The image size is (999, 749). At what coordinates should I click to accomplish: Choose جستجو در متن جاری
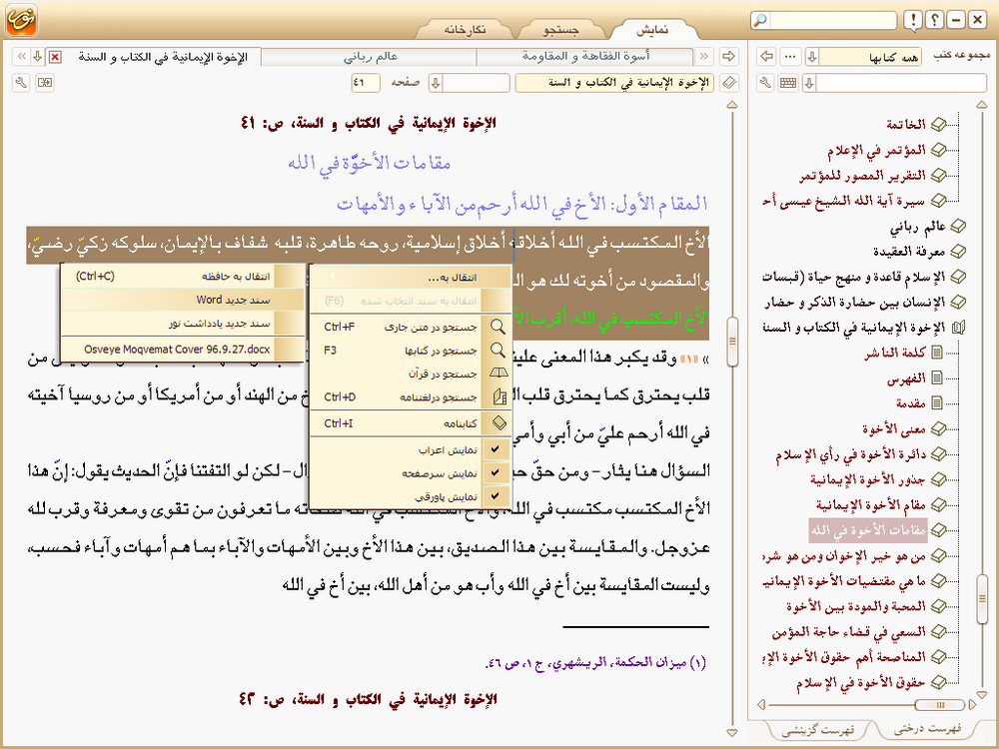tap(411, 327)
